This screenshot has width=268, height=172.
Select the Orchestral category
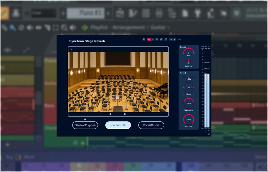(118, 125)
